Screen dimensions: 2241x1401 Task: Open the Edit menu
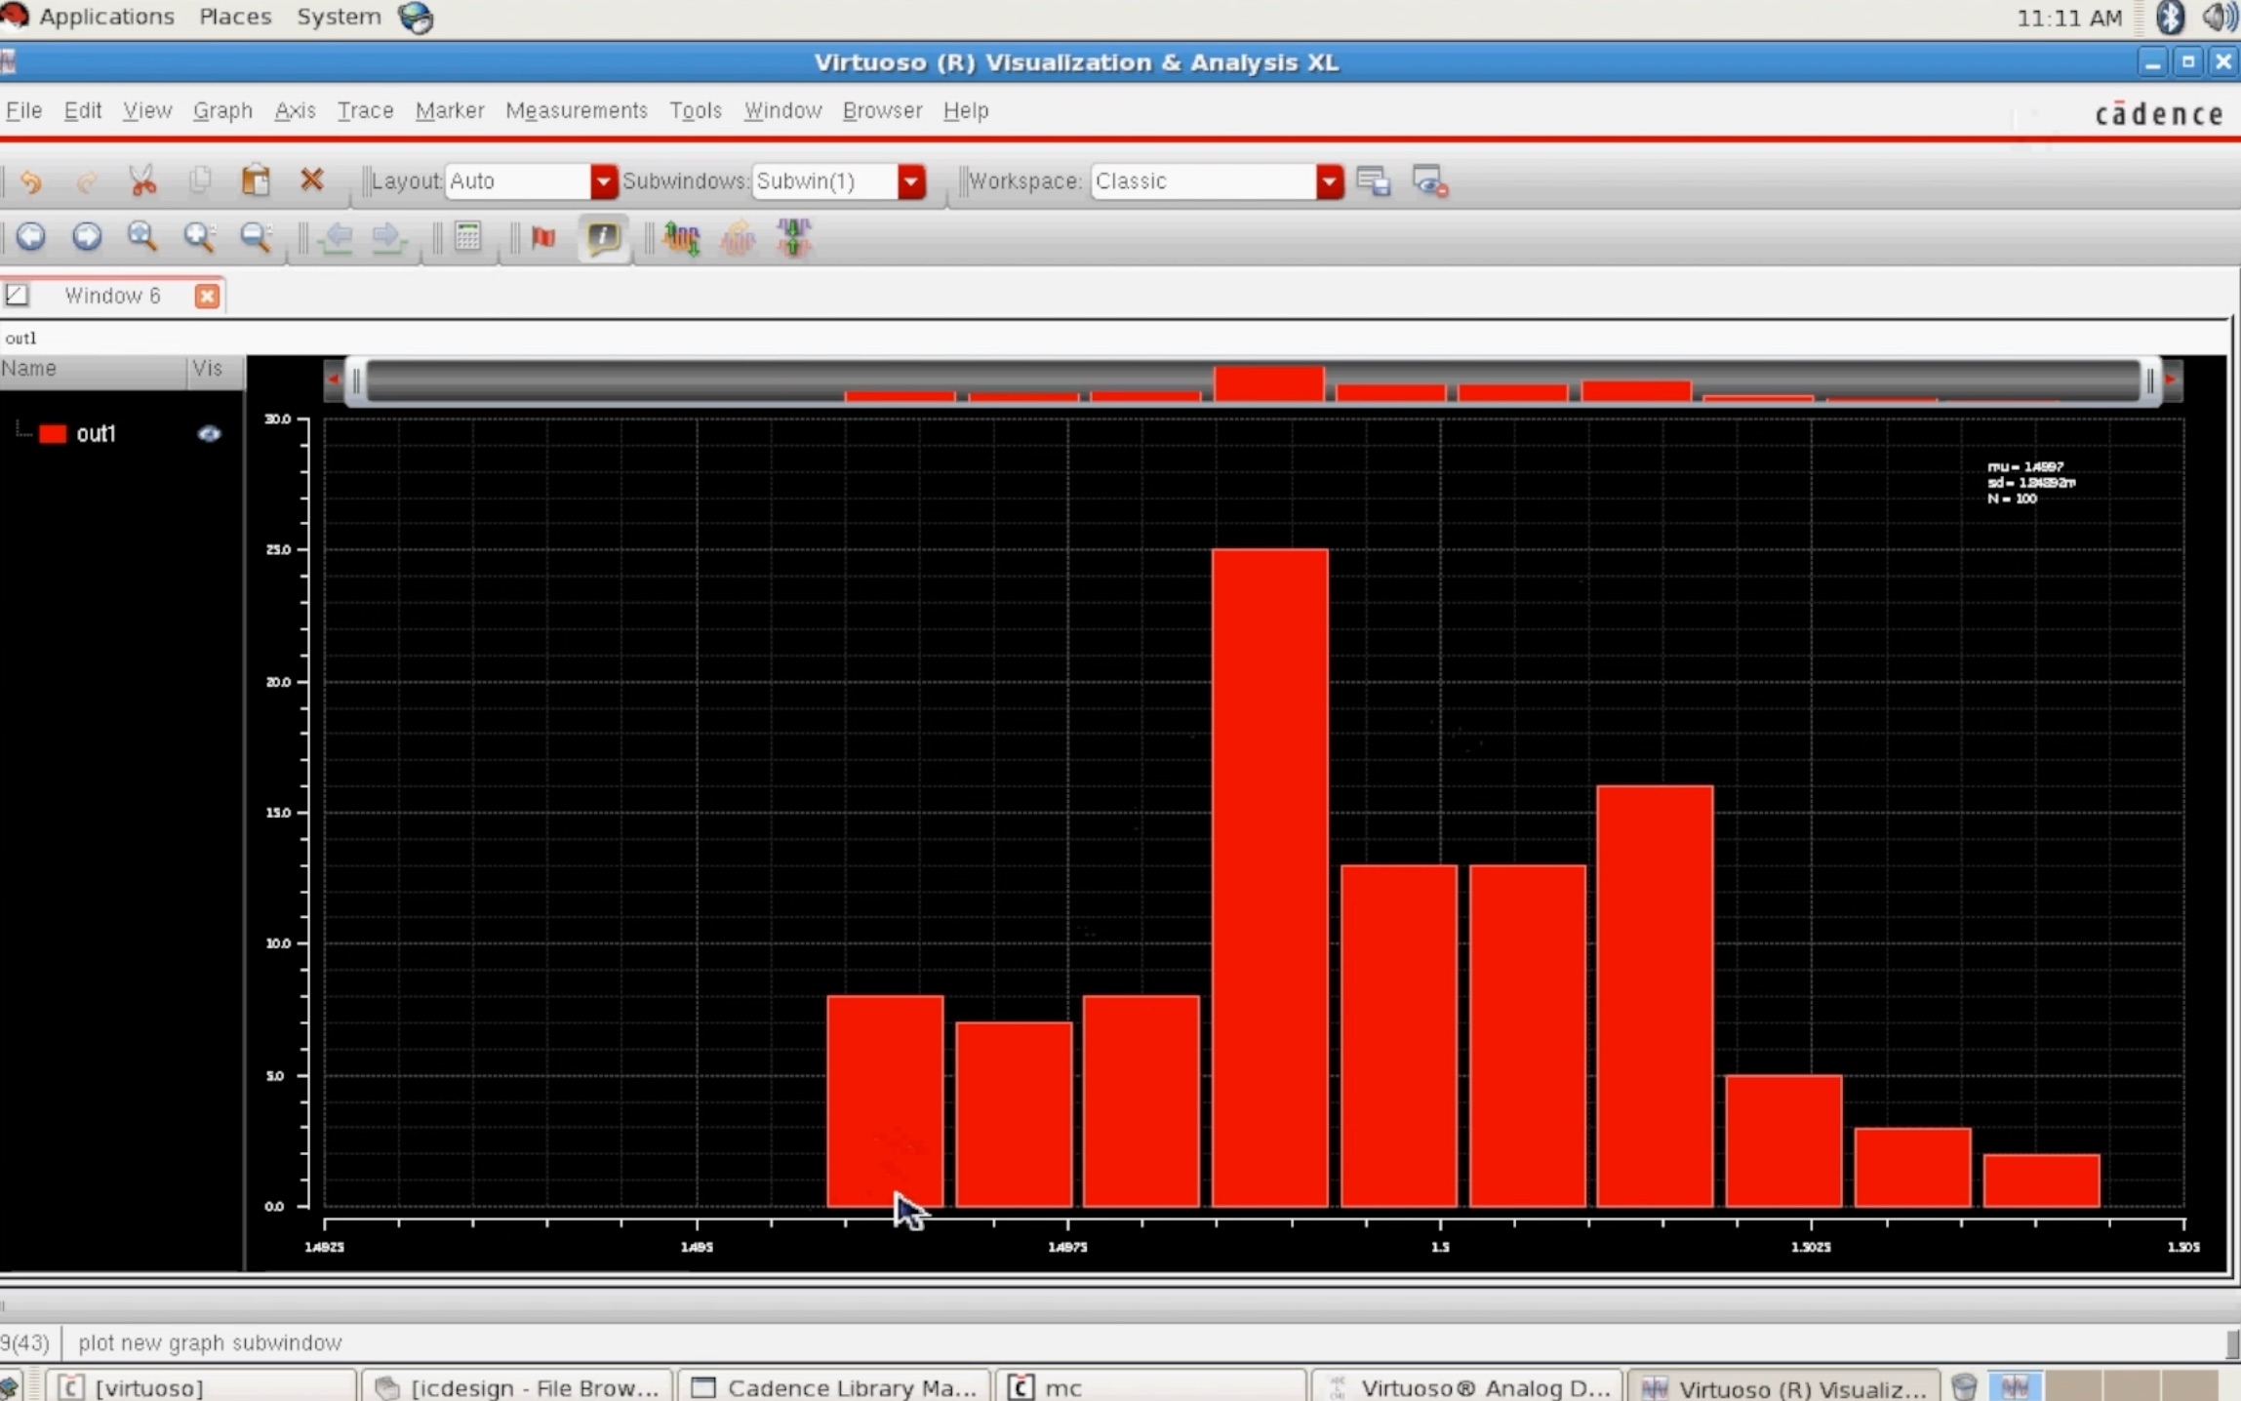[83, 110]
